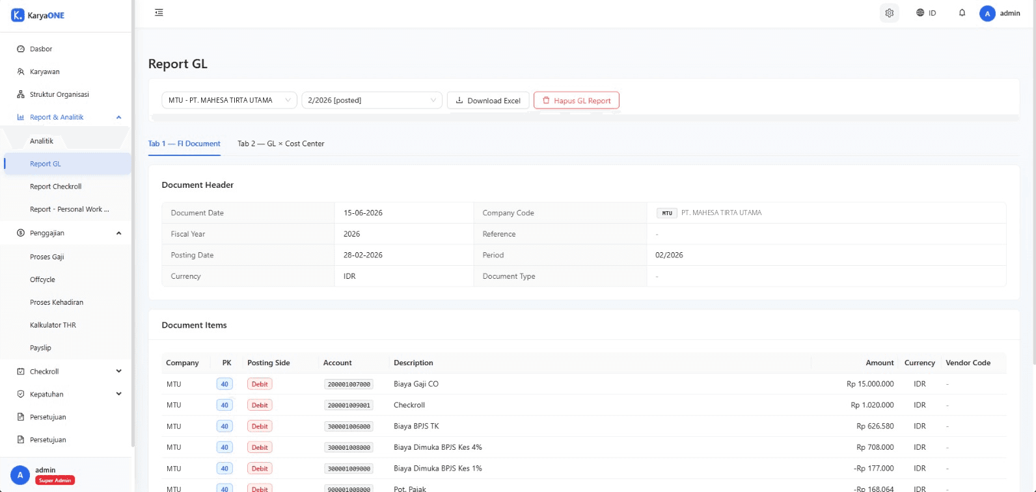Screen dimensions: 1036x492
Task: Open the 2/2026 [posted] period dropdown
Action: [x=372, y=100]
